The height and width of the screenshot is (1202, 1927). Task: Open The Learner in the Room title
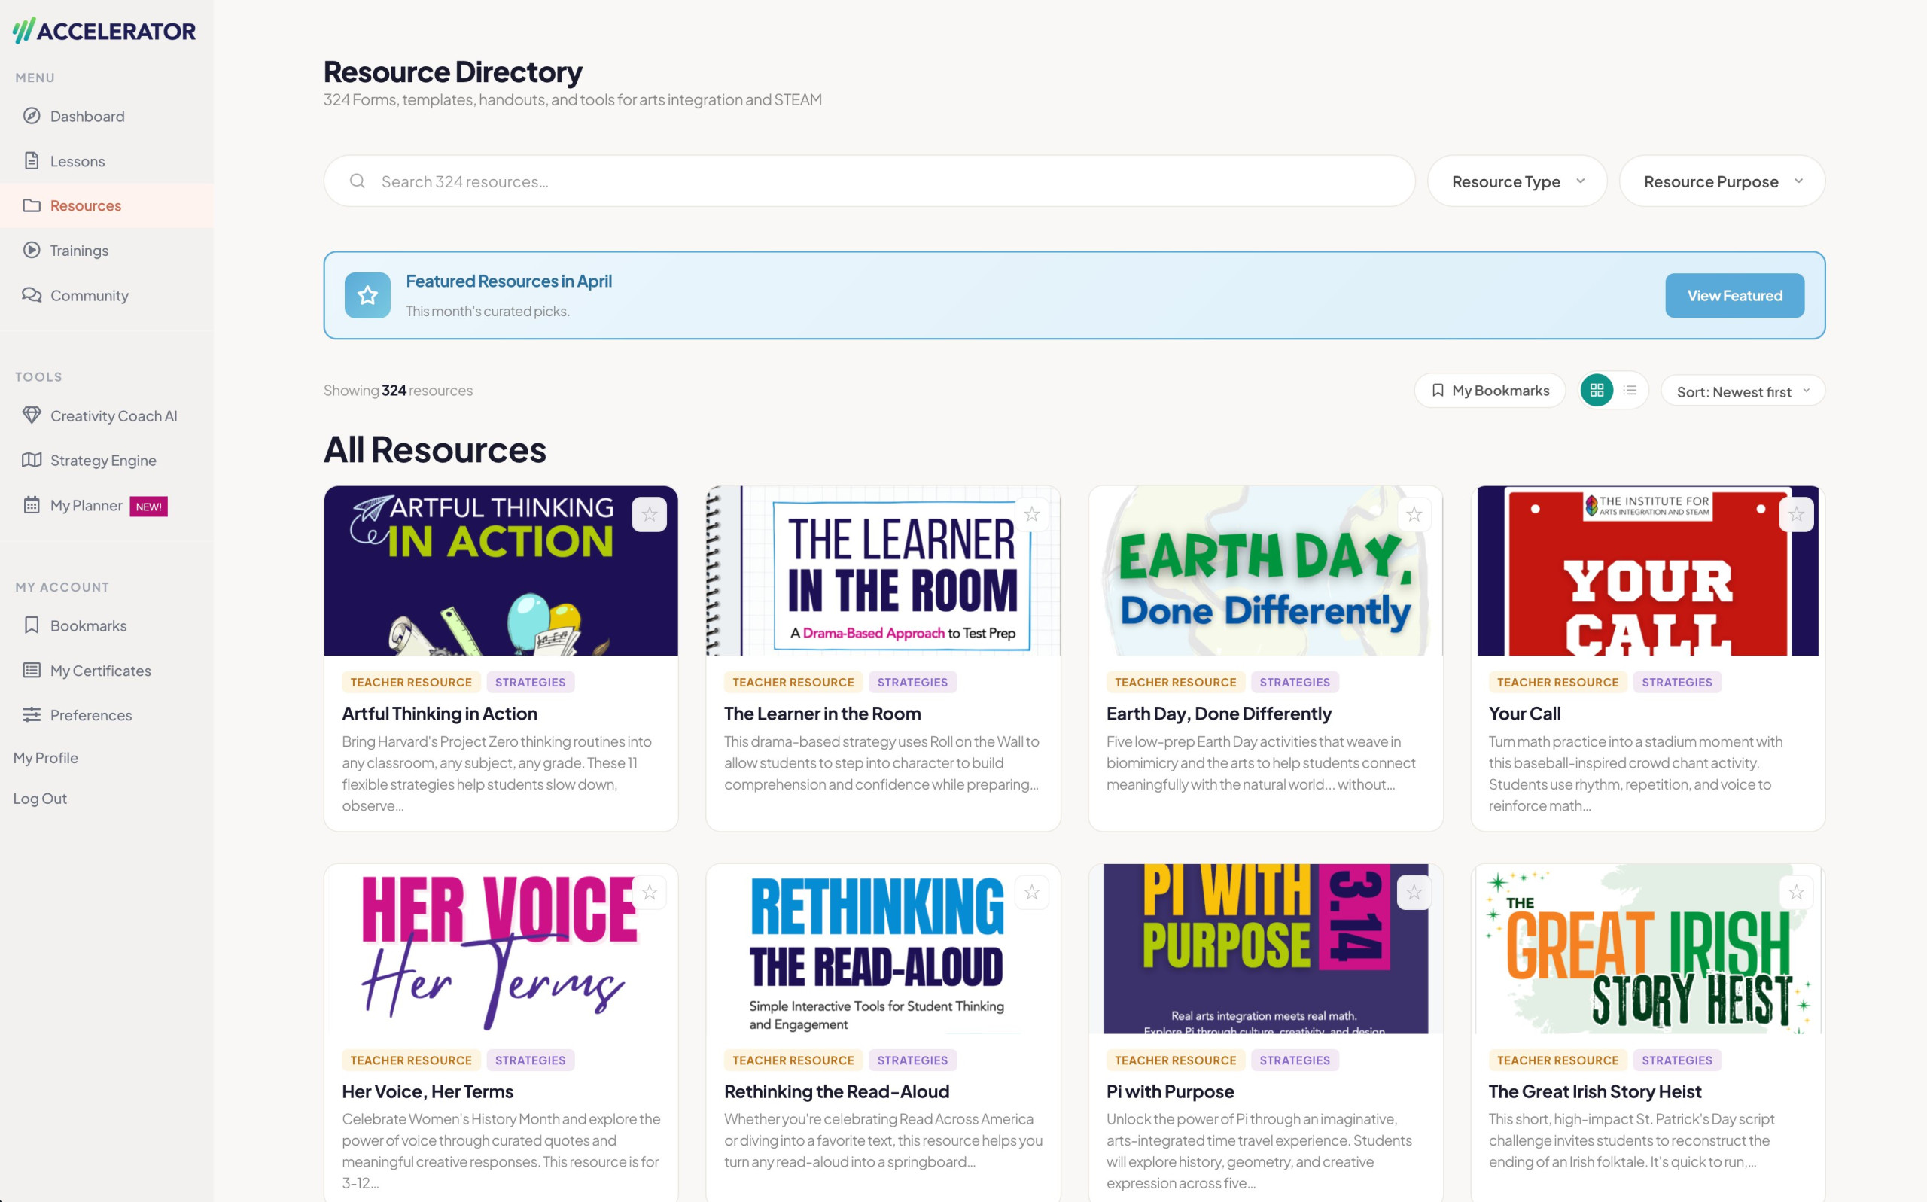822,713
